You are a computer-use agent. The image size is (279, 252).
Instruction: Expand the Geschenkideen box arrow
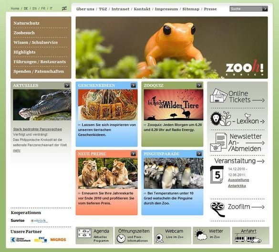click(x=133, y=86)
